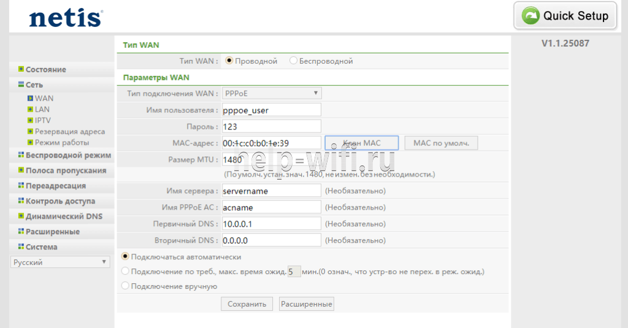Image resolution: width=628 pixels, height=328 pixels.
Task: Open the Тип подключения WAN dropdown
Action: [272, 93]
